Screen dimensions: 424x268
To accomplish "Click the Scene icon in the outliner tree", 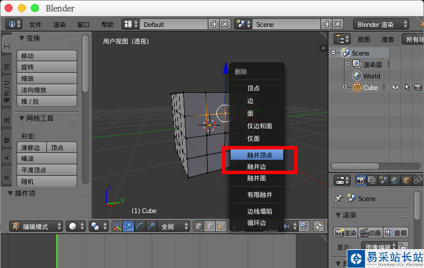I will pyautogui.click(x=346, y=53).
